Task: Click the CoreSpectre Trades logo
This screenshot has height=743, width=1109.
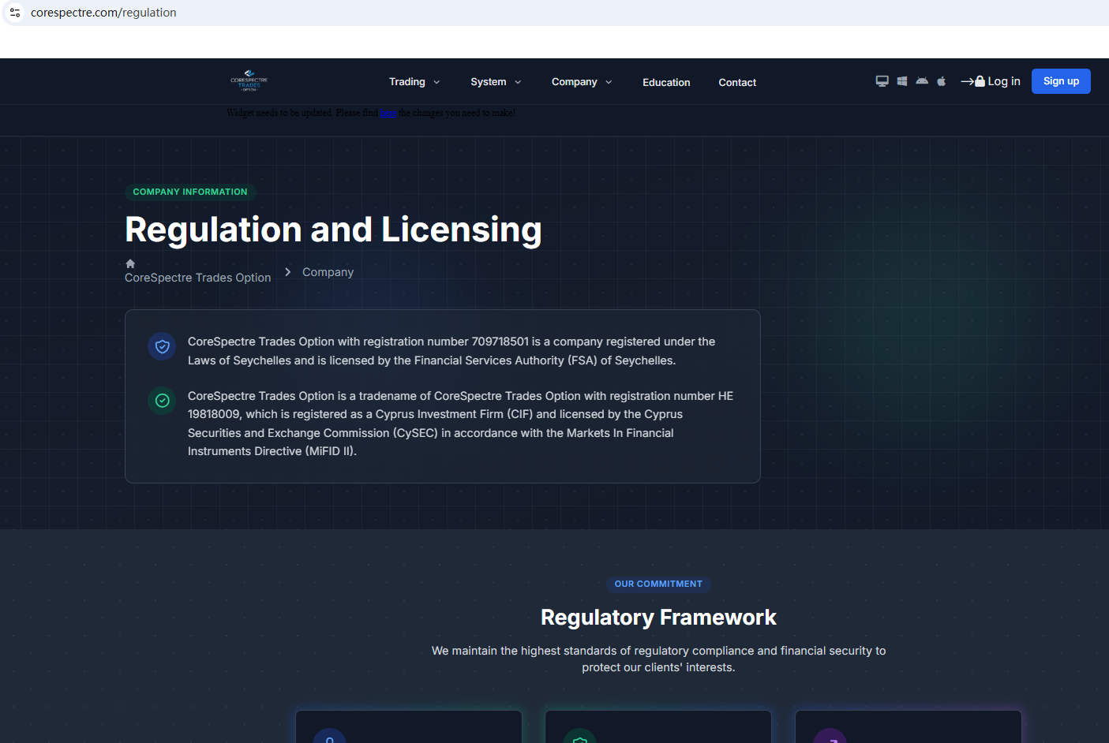Action: [249, 80]
